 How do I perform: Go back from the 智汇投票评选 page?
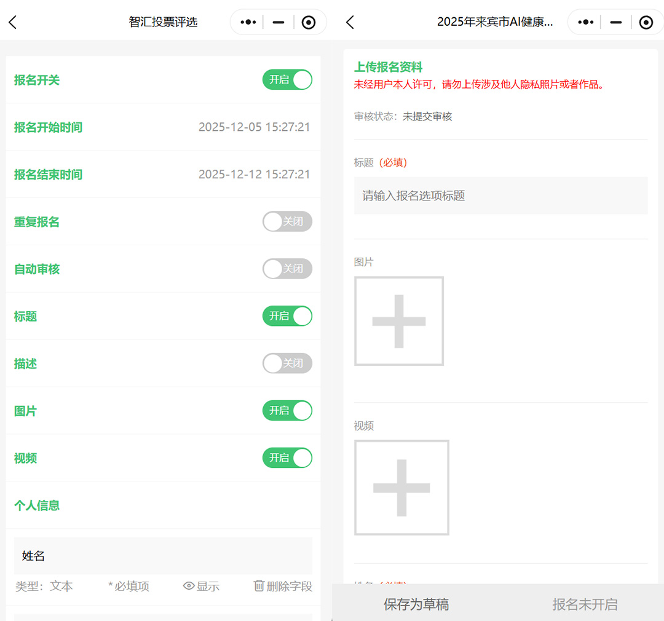pos(13,23)
